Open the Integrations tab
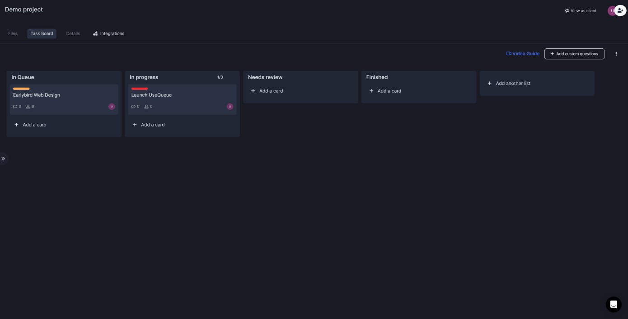Screen dimensions: 628x319 click(x=108, y=33)
